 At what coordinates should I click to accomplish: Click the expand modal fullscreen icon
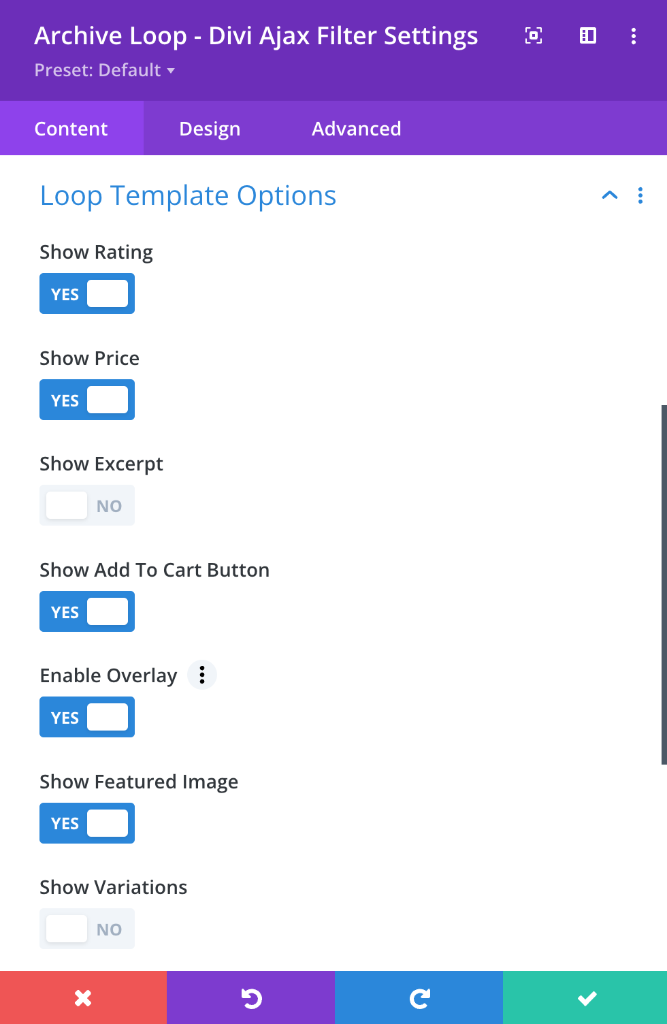[534, 36]
